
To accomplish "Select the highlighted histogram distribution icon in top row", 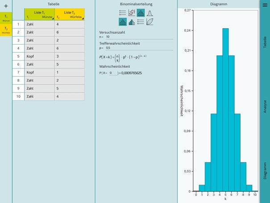I will pyautogui.click(x=141, y=13).
